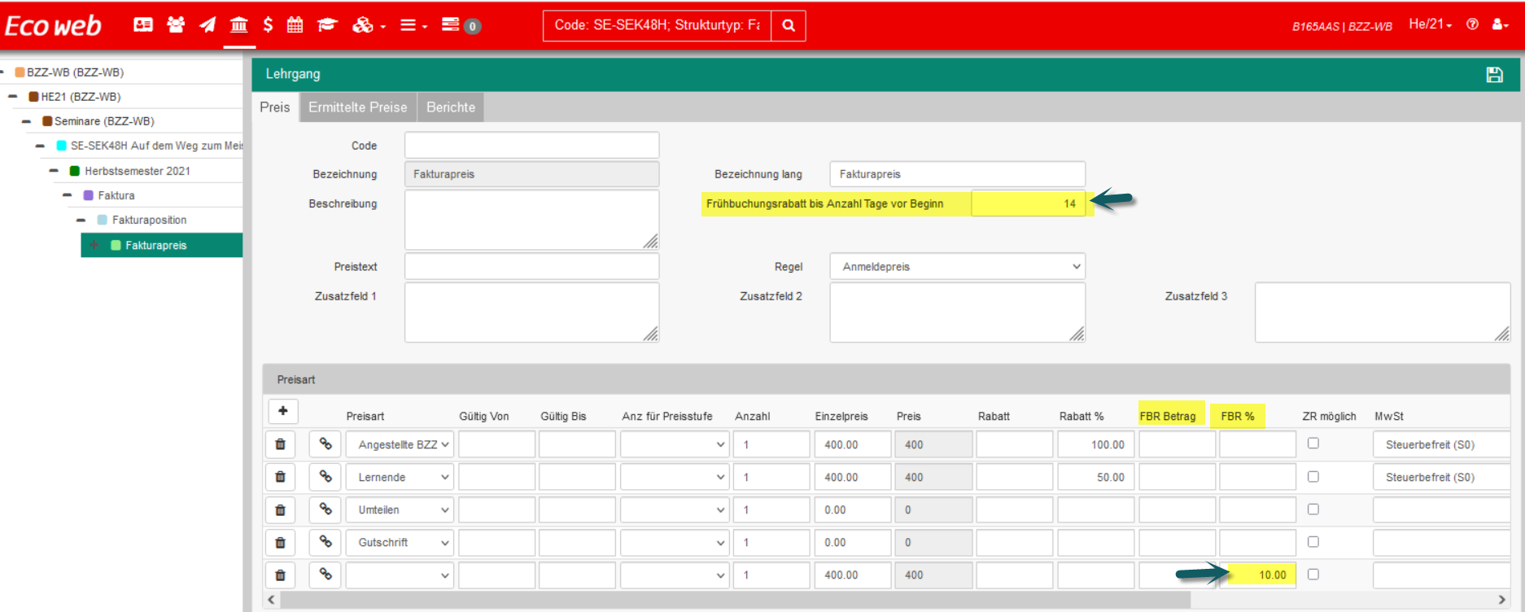The height and width of the screenshot is (612, 1525).
Task: Open Anz für Preisstufe dropdown in Lernende row
Action: (675, 477)
